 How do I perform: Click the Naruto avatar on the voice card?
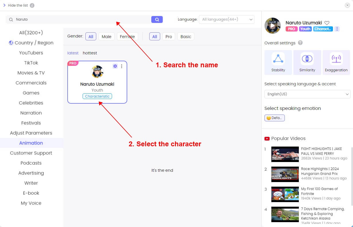point(97,72)
